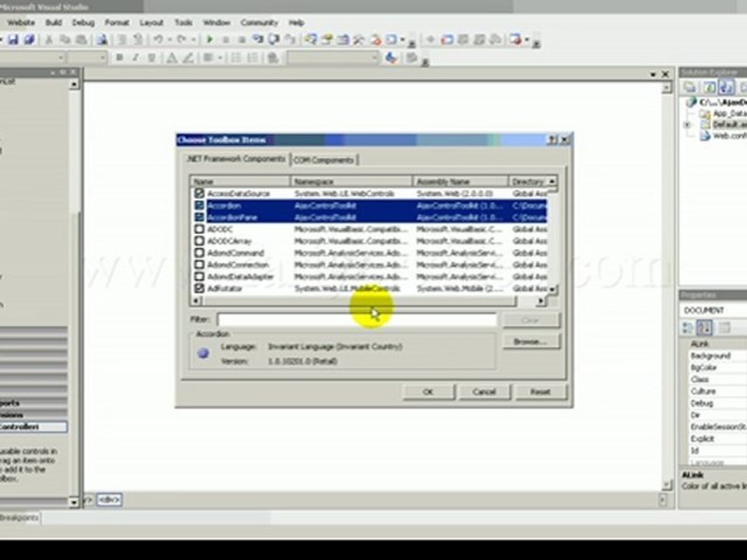Uncheck the AccordionPane checkbox
747x560 pixels.
pos(199,217)
